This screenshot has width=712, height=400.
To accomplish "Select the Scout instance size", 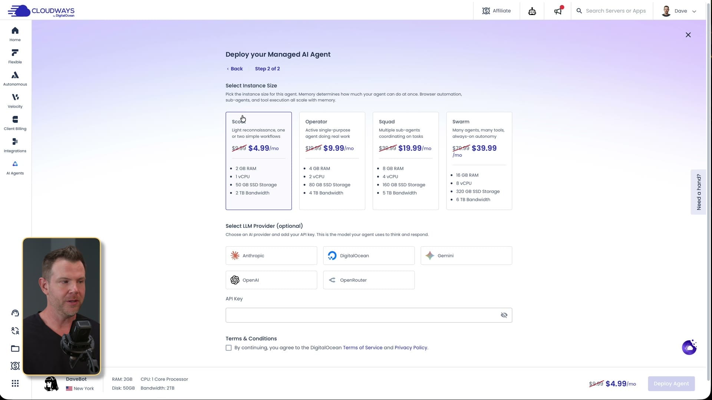I will (258, 161).
